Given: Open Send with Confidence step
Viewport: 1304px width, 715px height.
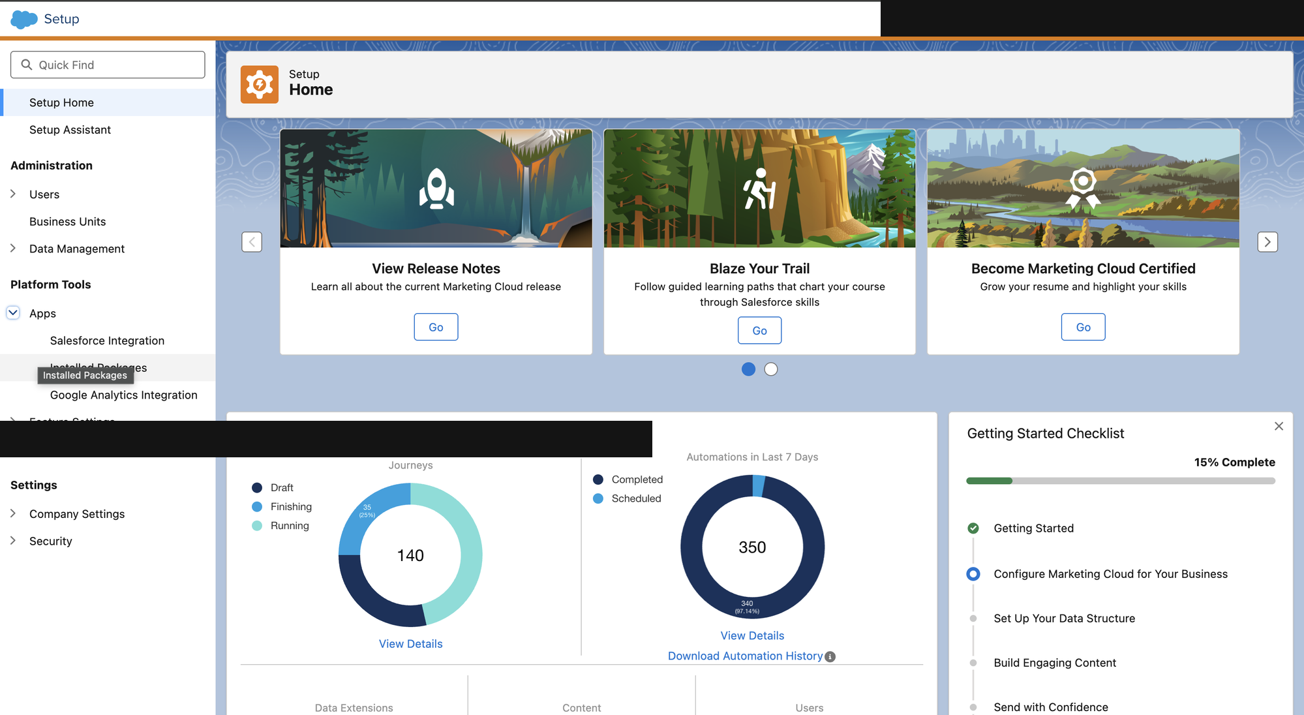Looking at the screenshot, I should pyautogui.click(x=1050, y=707).
